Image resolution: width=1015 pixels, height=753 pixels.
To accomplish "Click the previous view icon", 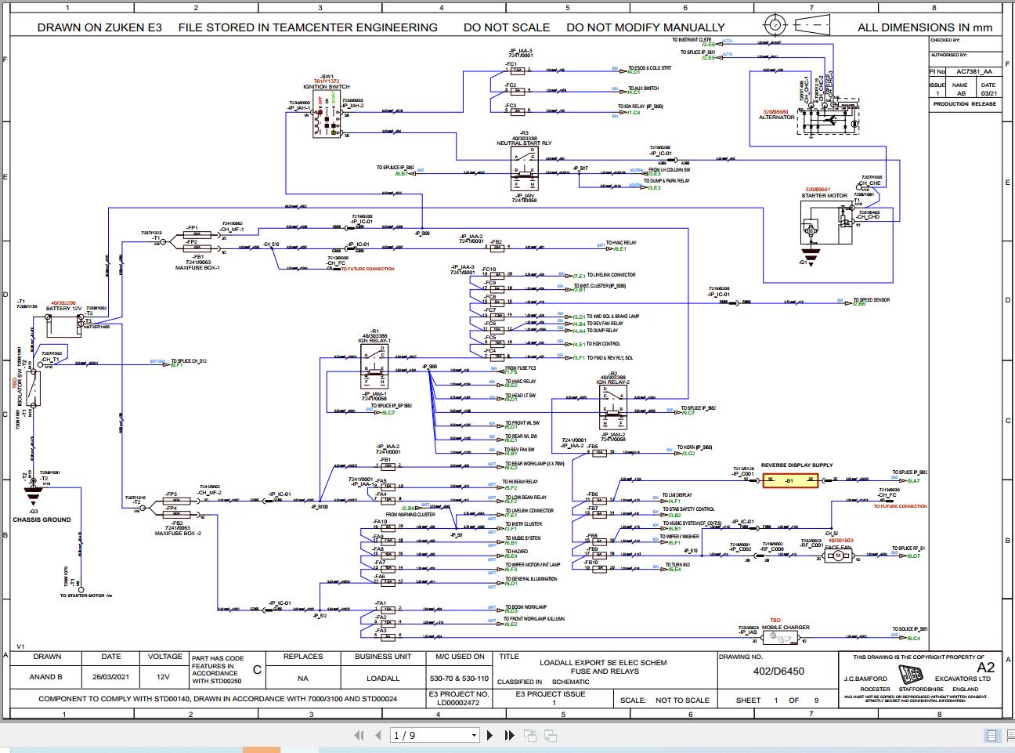I will (x=530, y=735).
